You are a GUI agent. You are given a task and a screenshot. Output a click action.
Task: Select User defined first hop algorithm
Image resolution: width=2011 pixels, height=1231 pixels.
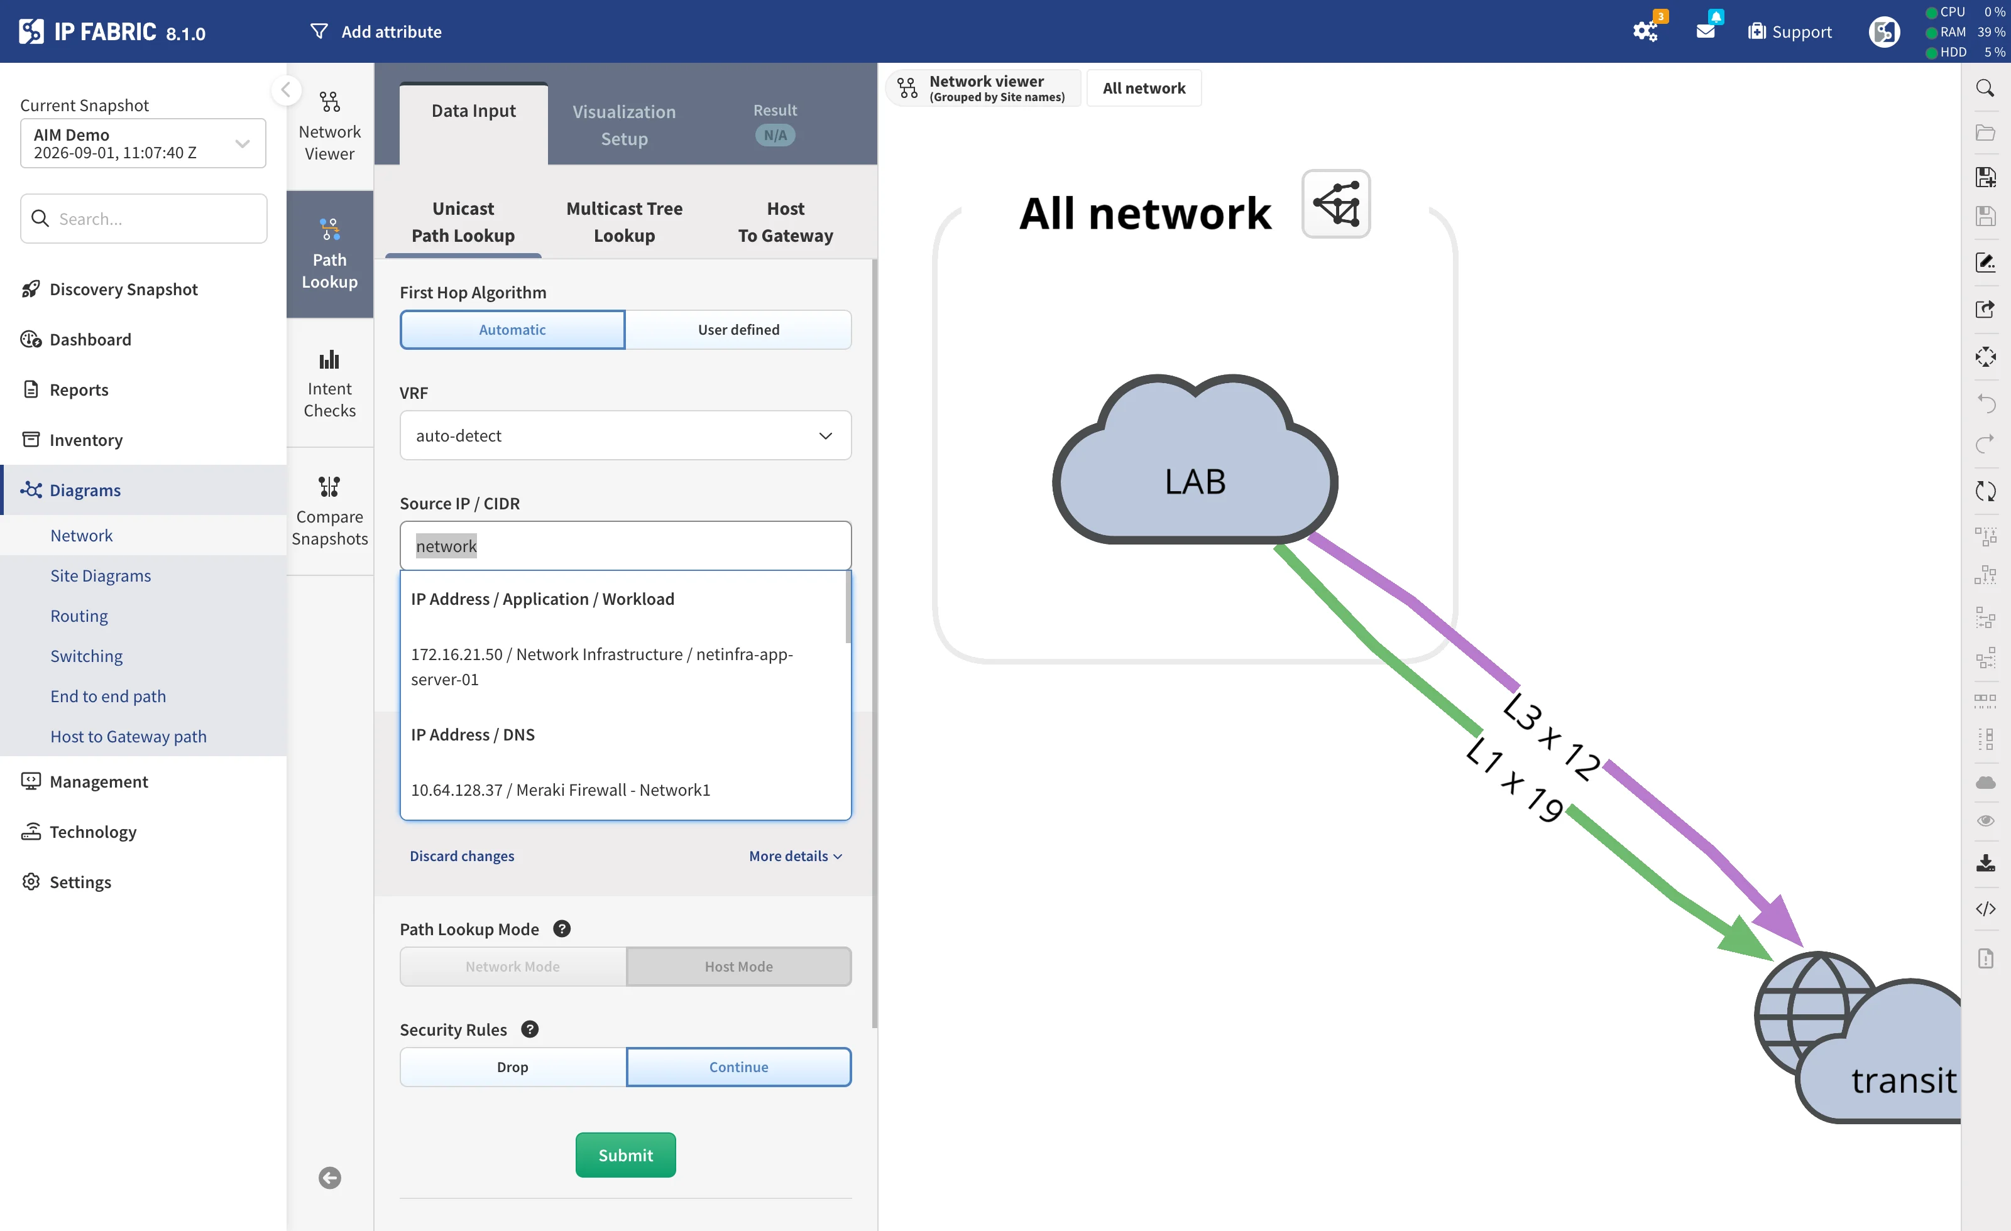[738, 330]
